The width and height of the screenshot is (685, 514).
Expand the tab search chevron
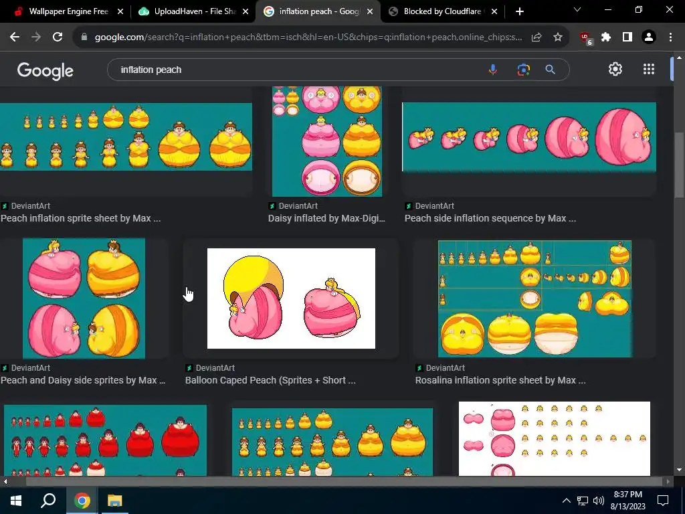point(577,9)
